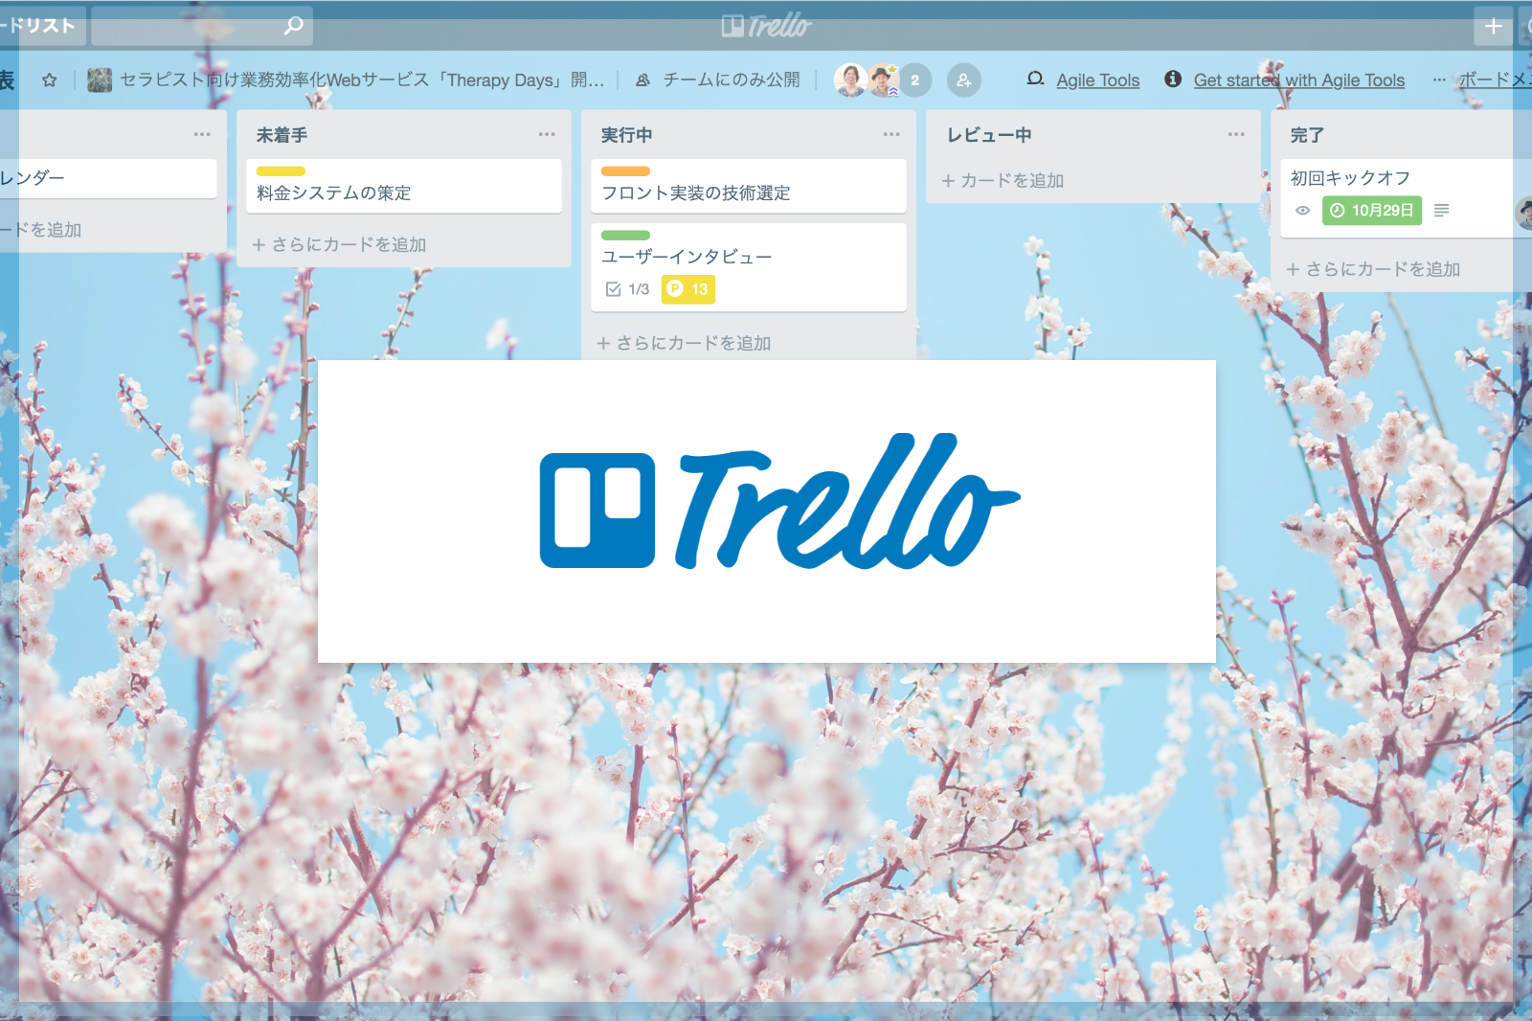Click the plus create button in header

click(x=1493, y=26)
